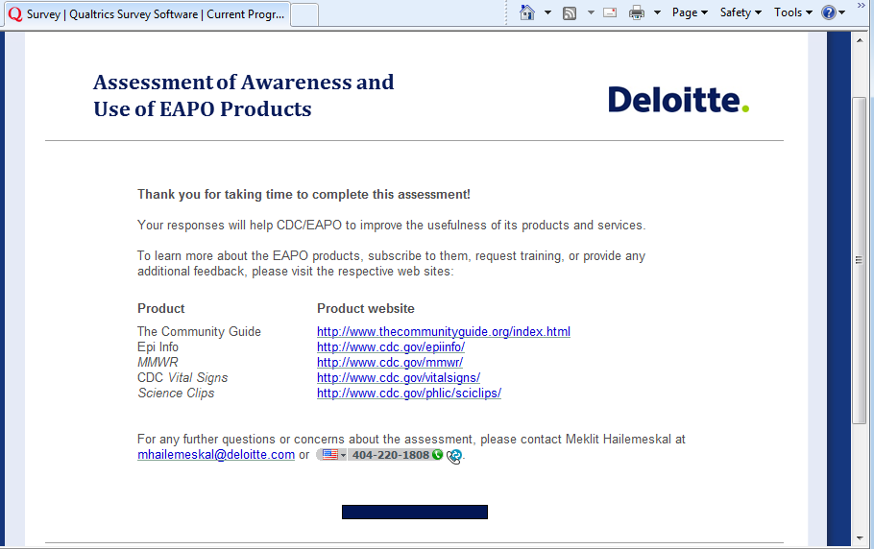The image size is (874, 549).
Task: Click the 'Product website' column heading
Action: (x=366, y=308)
